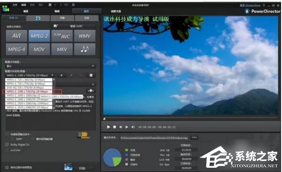Go to the Edit module
The image size is (282, 172).
57,11
